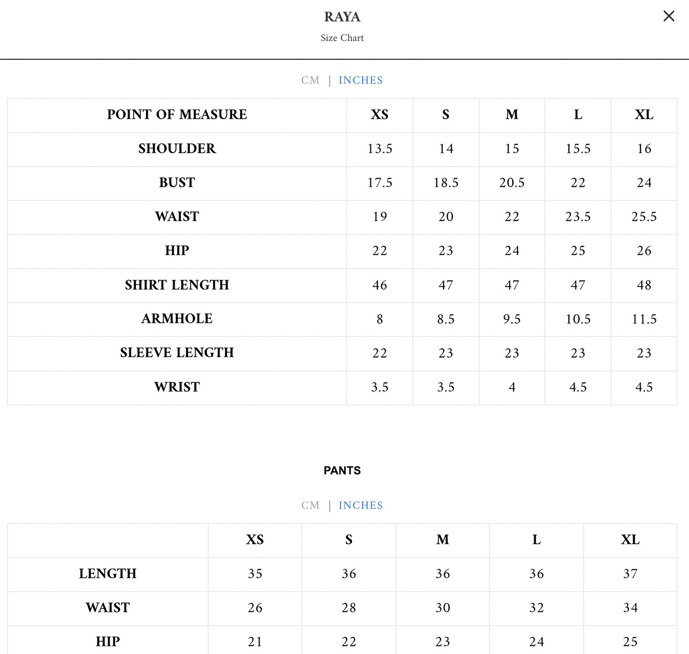Select the SHOULDER row label

(x=177, y=148)
